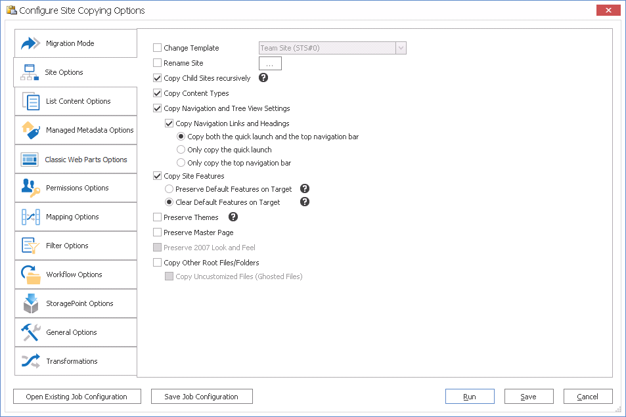Screen dimensions: 626x417
Task: Click the Migration Mode arrow icon
Action: pyautogui.click(x=31, y=43)
